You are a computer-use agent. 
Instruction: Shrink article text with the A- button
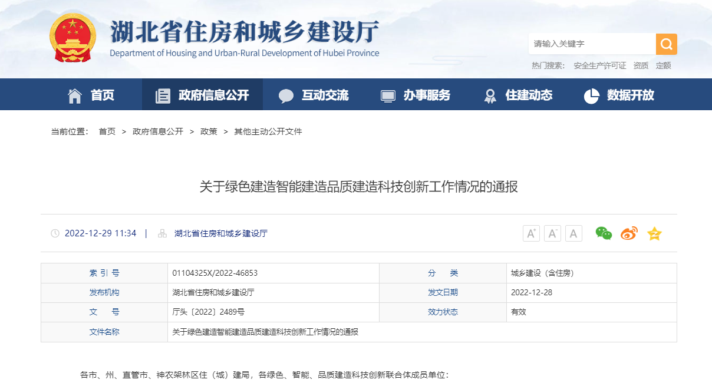click(552, 233)
